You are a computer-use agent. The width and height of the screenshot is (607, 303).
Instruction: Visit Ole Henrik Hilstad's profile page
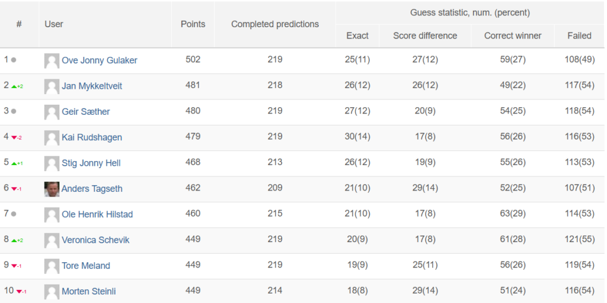coord(97,214)
